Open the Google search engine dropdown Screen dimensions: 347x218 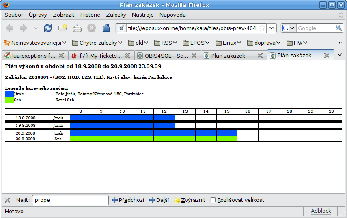(288, 28)
